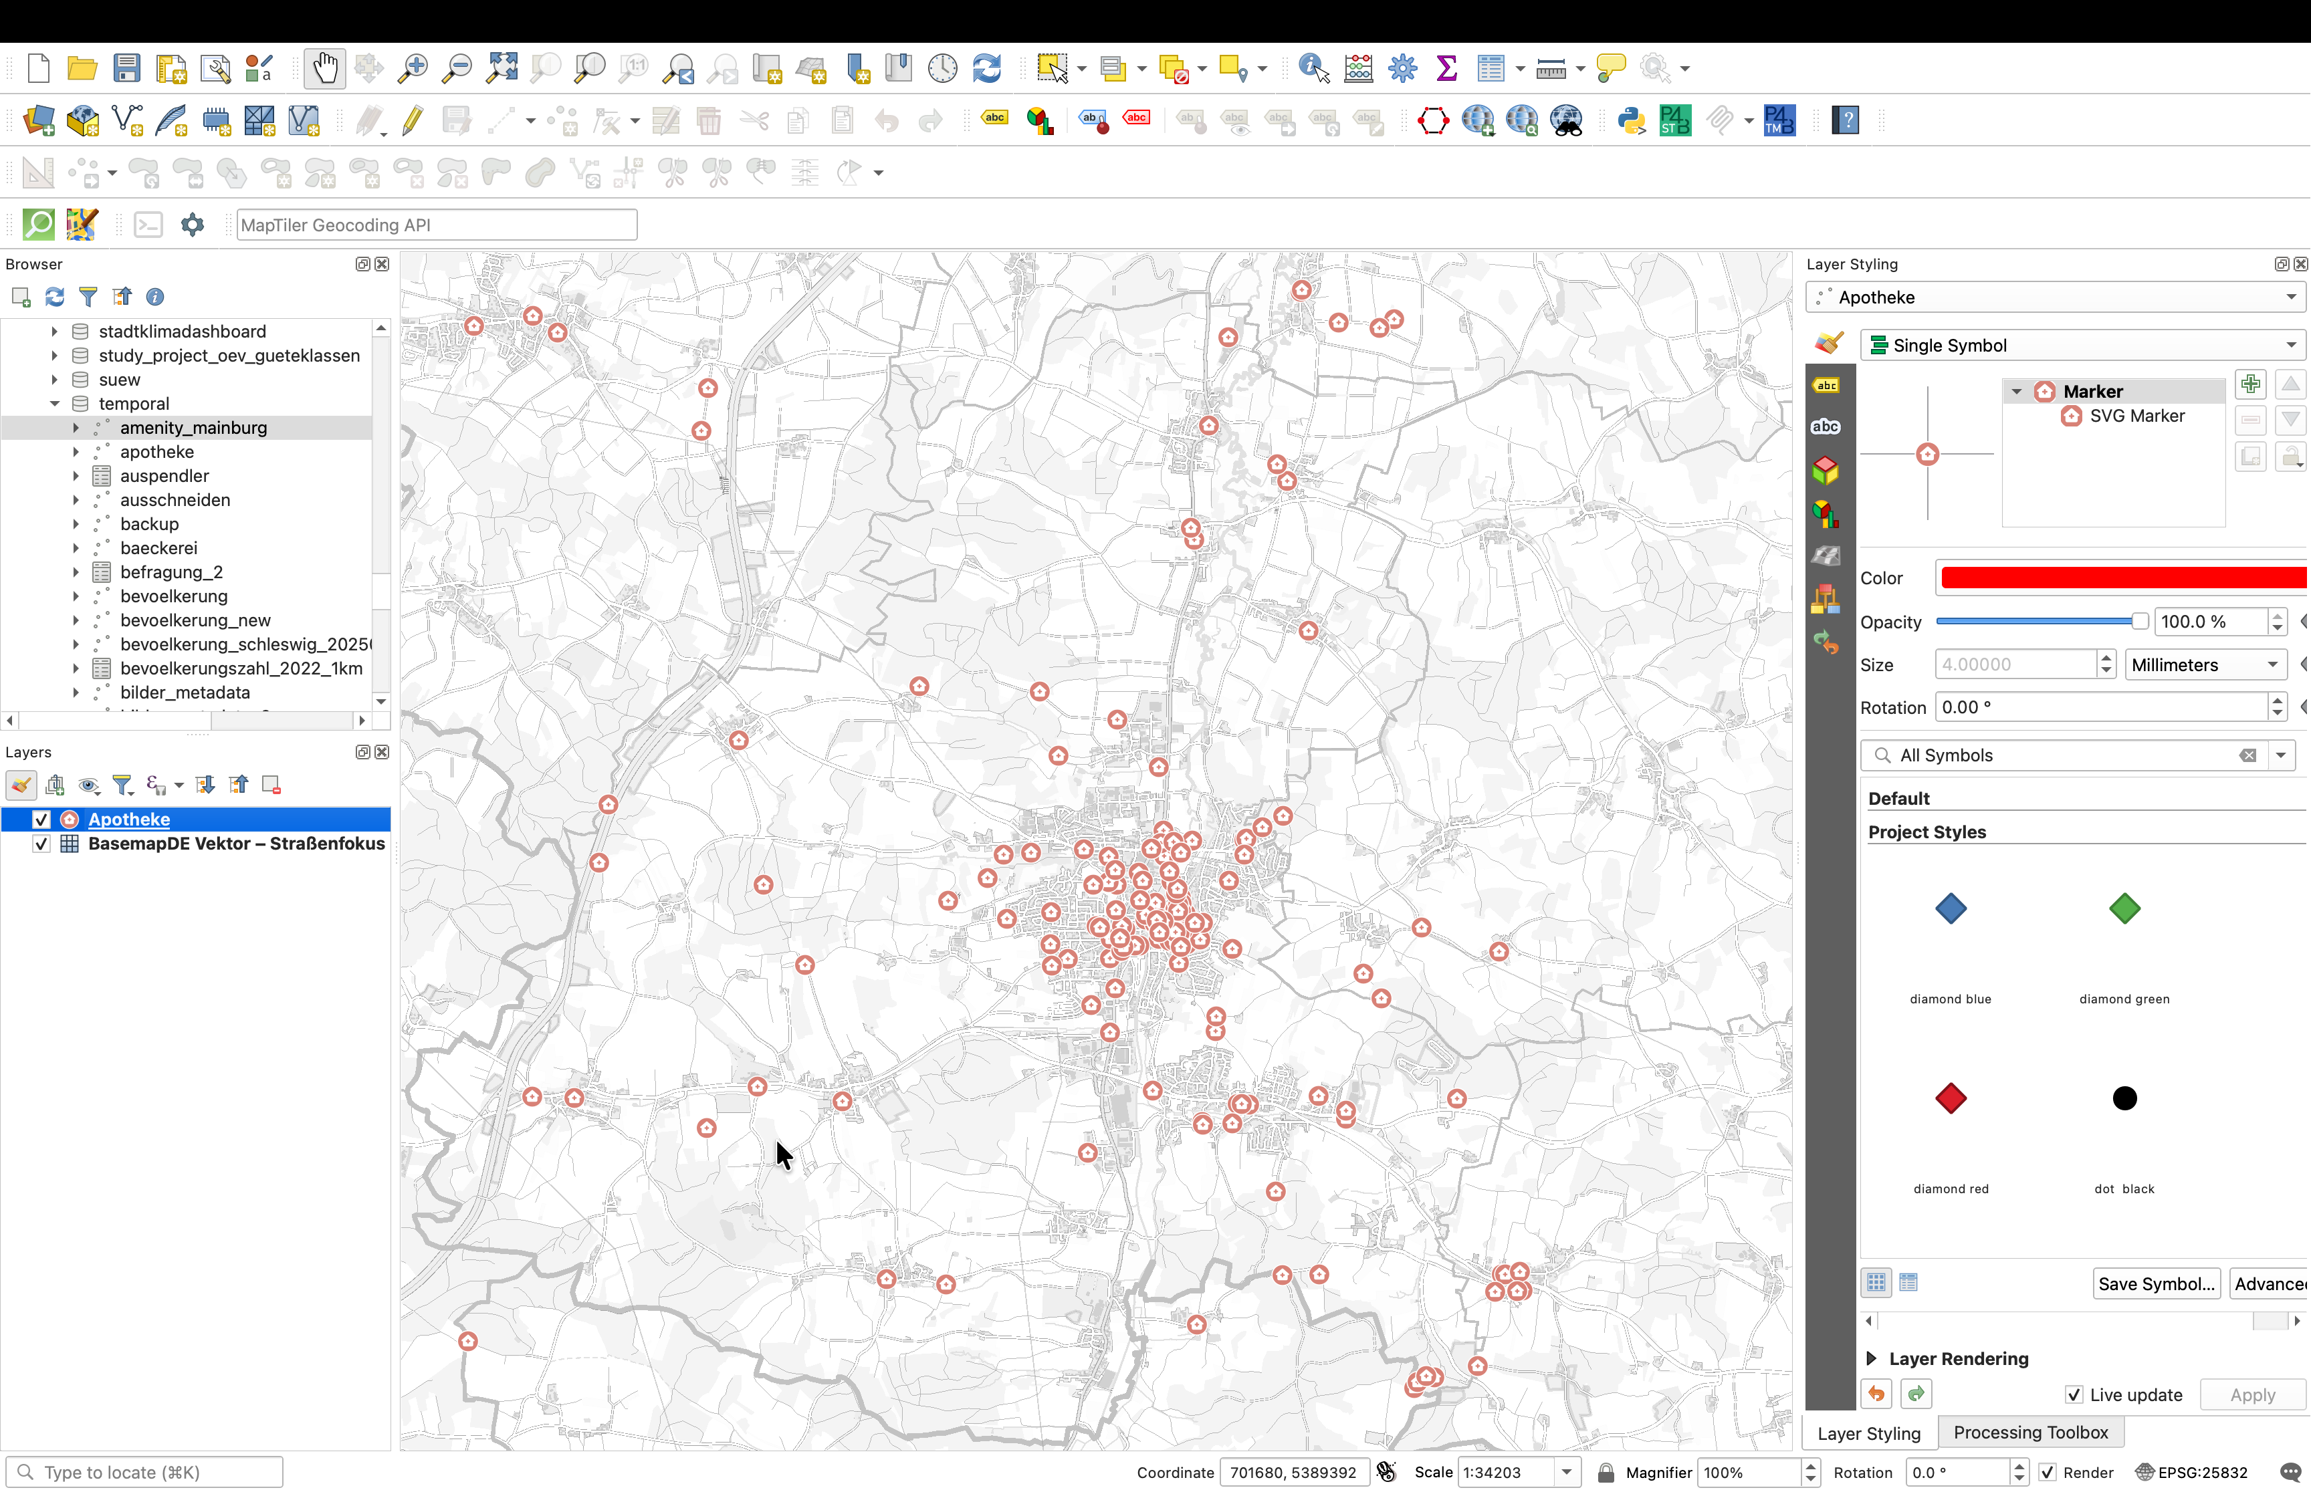Click the Statistical Summary sigma icon
This screenshot has height=1492, width=2311.
[x=1446, y=68]
